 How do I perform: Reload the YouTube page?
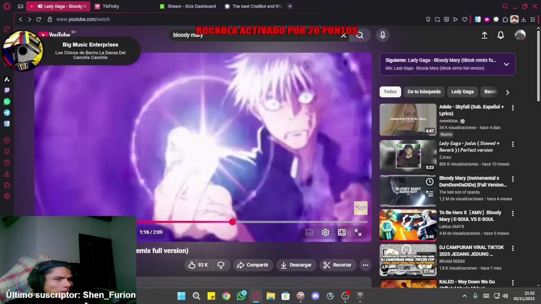tap(38, 19)
